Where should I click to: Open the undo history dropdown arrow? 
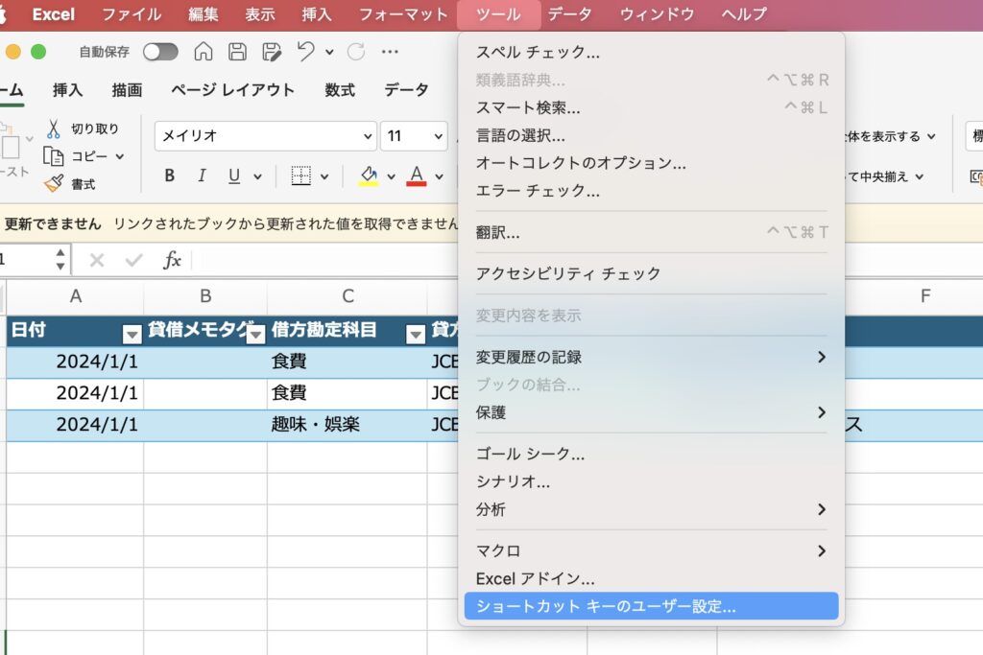329,53
